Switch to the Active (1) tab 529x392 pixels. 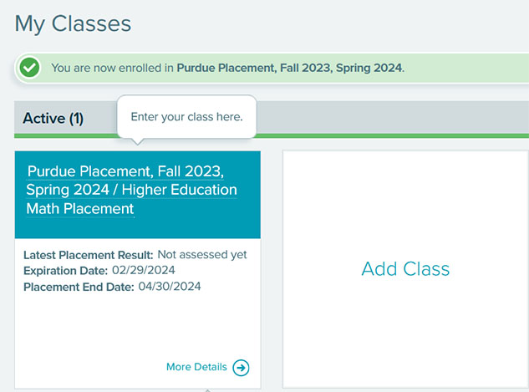pos(53,119)
